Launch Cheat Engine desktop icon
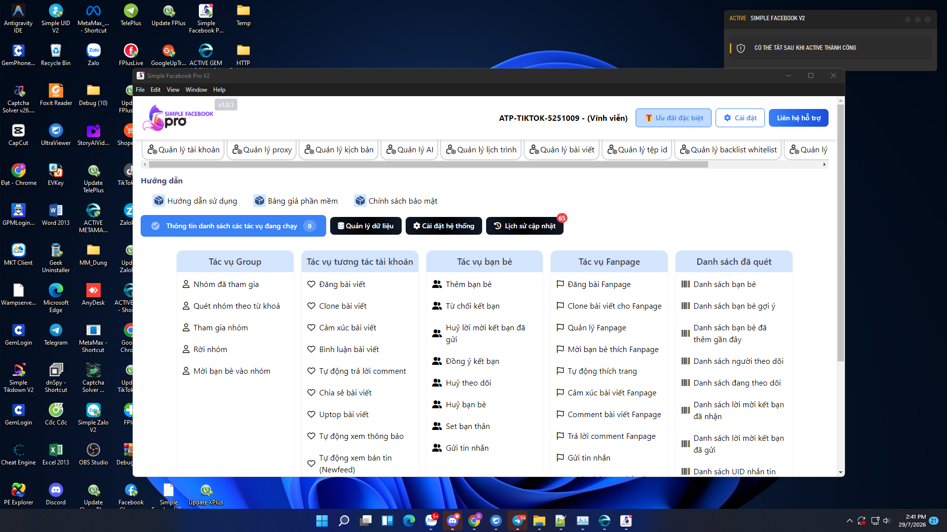Screen dimensions: 947x532 click(x=18, y=454)
